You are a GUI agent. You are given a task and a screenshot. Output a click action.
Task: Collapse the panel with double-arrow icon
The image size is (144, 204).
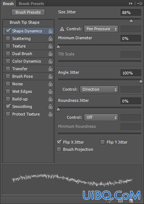(x=131, y=4)
